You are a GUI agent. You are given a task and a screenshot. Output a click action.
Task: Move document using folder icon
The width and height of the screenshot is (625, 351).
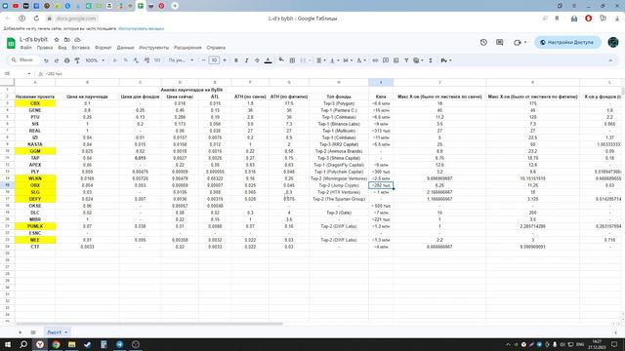[67, 39]
